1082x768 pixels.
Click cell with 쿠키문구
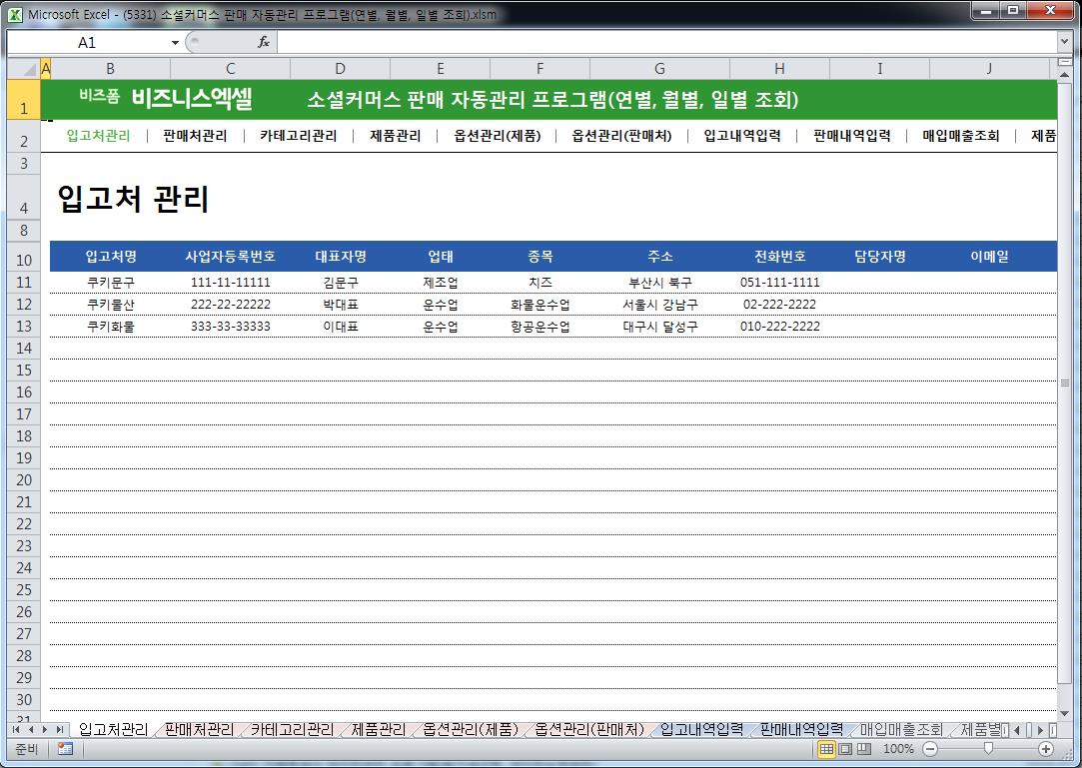111,283
